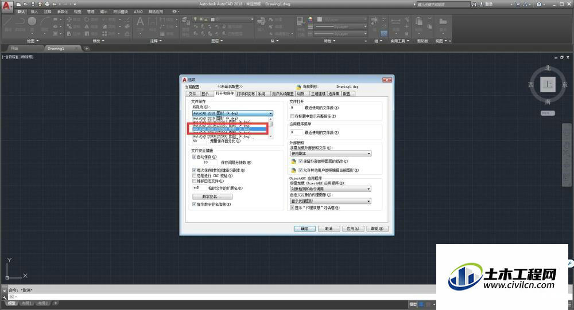This screenshot has height=310, width=574.
Task: Click the 保存间隔分钟数 input field
Action: (x=210, y=162)
